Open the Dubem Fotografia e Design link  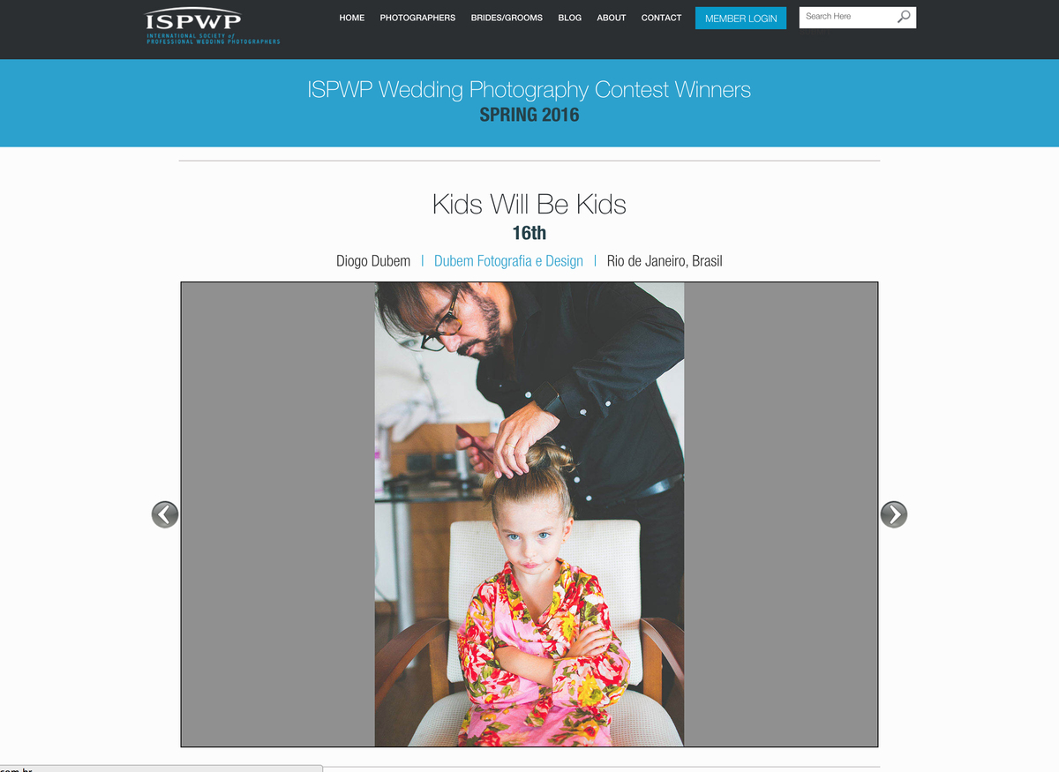click(508, 261)
